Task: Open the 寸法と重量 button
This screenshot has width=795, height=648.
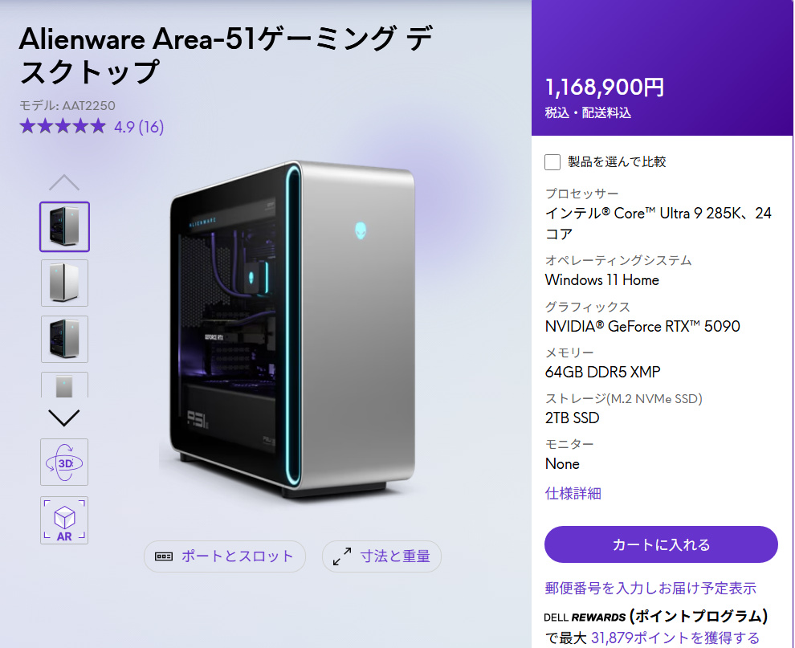Action: point(381,556)
